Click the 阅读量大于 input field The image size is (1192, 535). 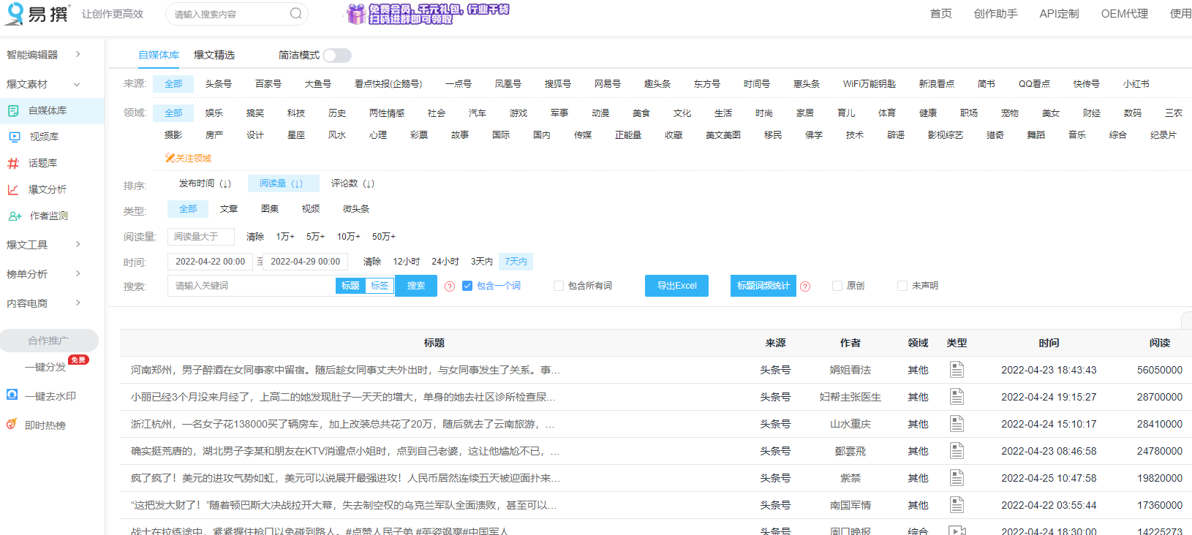pos(201,237)
